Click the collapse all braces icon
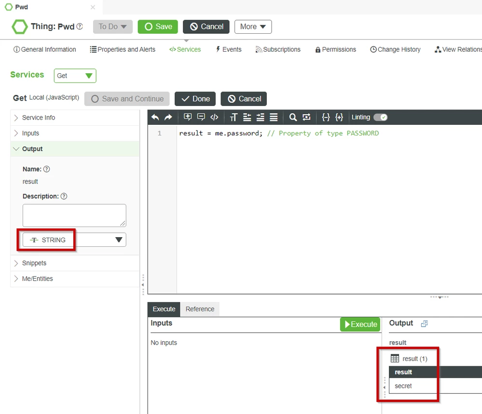Image resolution: width=482 pixels, height=414 pixels. click(x=326, y=117)
